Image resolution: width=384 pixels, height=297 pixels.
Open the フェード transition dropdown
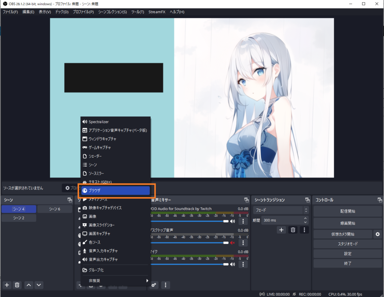point(281,210)
